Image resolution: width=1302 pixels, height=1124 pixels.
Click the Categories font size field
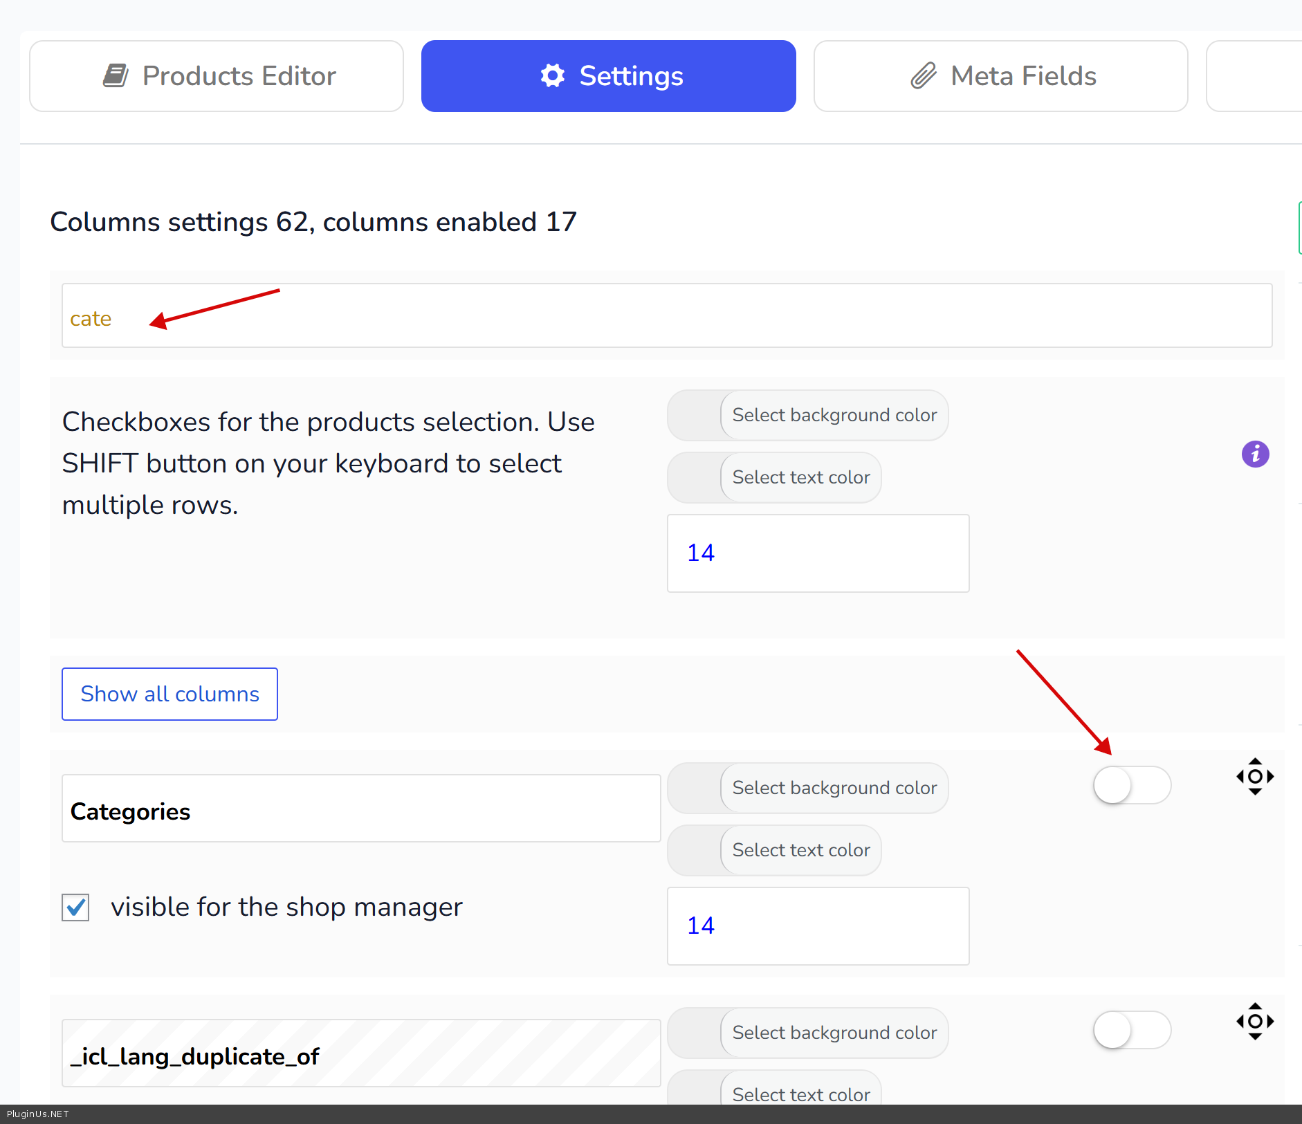pyautogui.click(x=818, y=926)
